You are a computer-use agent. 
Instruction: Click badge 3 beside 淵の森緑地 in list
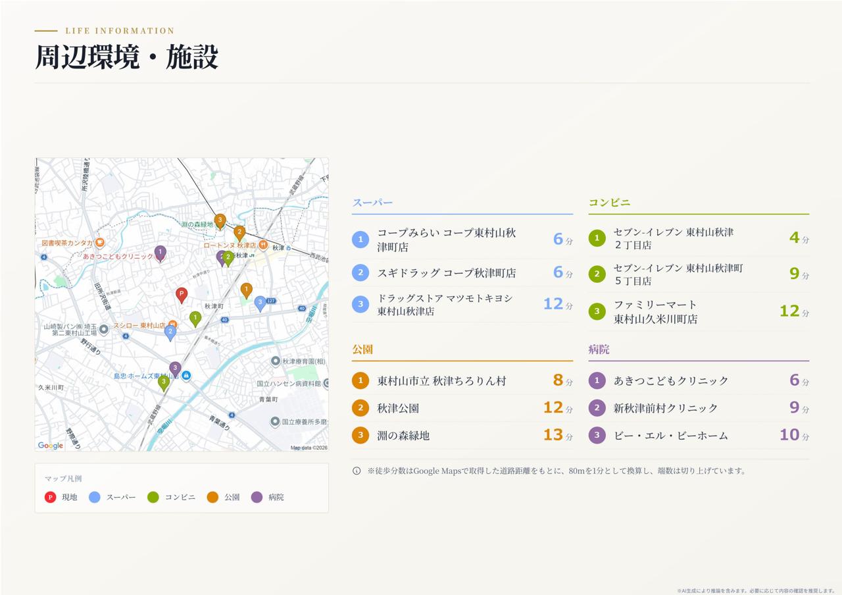(360, 435)
